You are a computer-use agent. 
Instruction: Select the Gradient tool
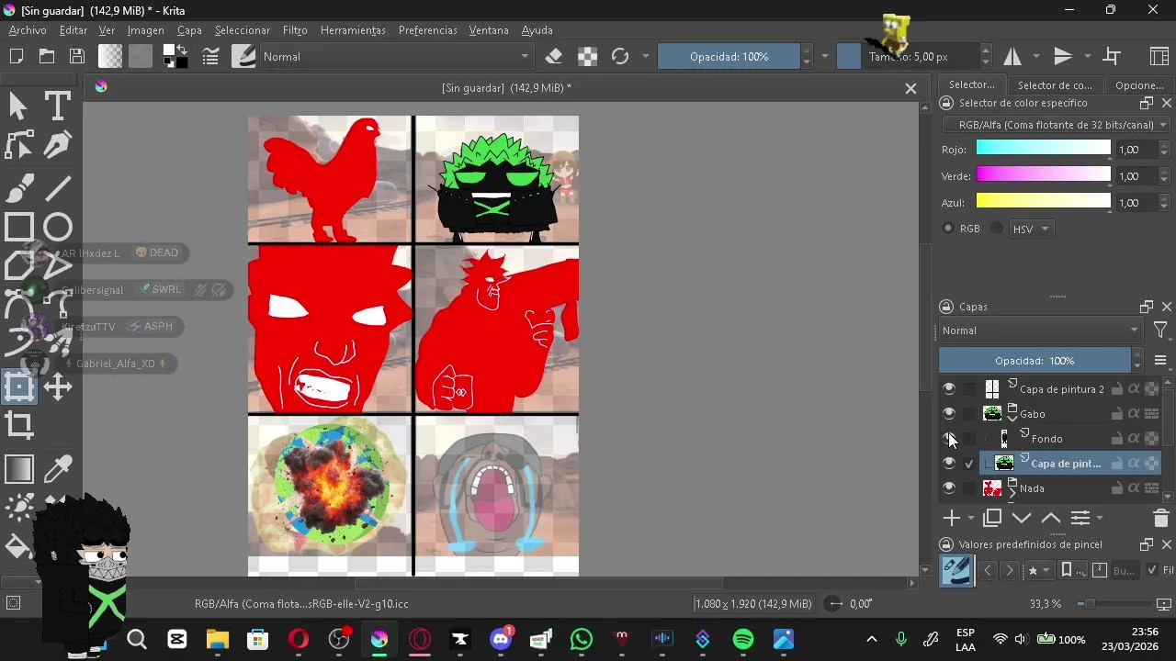(18, 469)
